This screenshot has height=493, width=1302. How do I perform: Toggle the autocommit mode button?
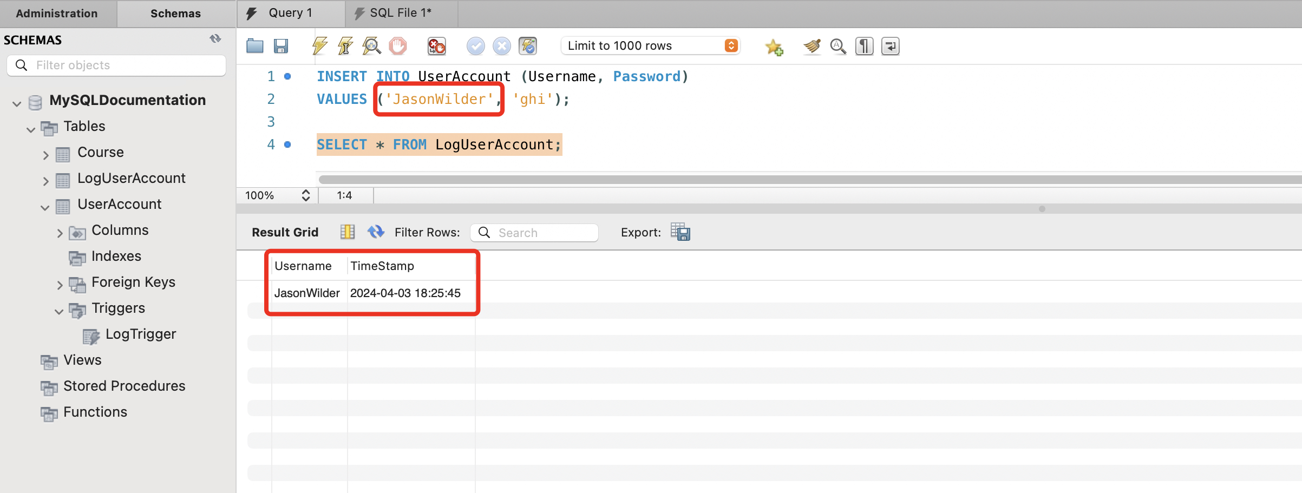[x=528, y=46]
